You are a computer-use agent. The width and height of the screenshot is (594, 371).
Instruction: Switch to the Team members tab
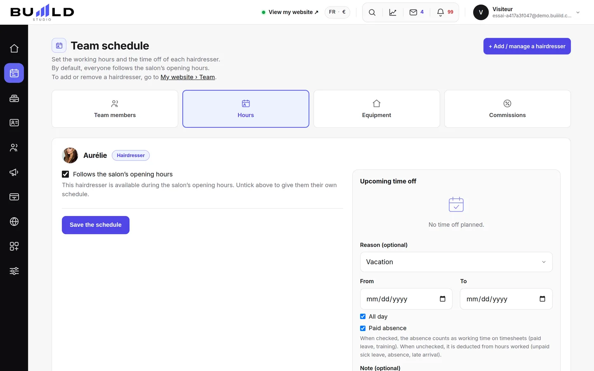point(115,109)
